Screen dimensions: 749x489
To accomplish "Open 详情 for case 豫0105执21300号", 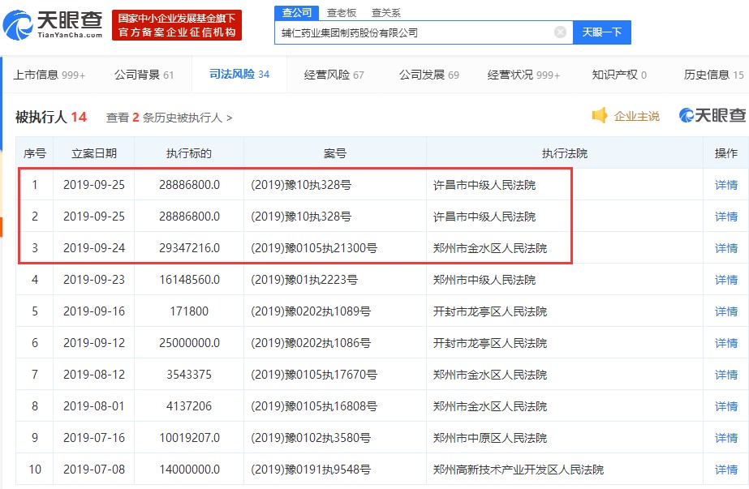I will point(726,248).
